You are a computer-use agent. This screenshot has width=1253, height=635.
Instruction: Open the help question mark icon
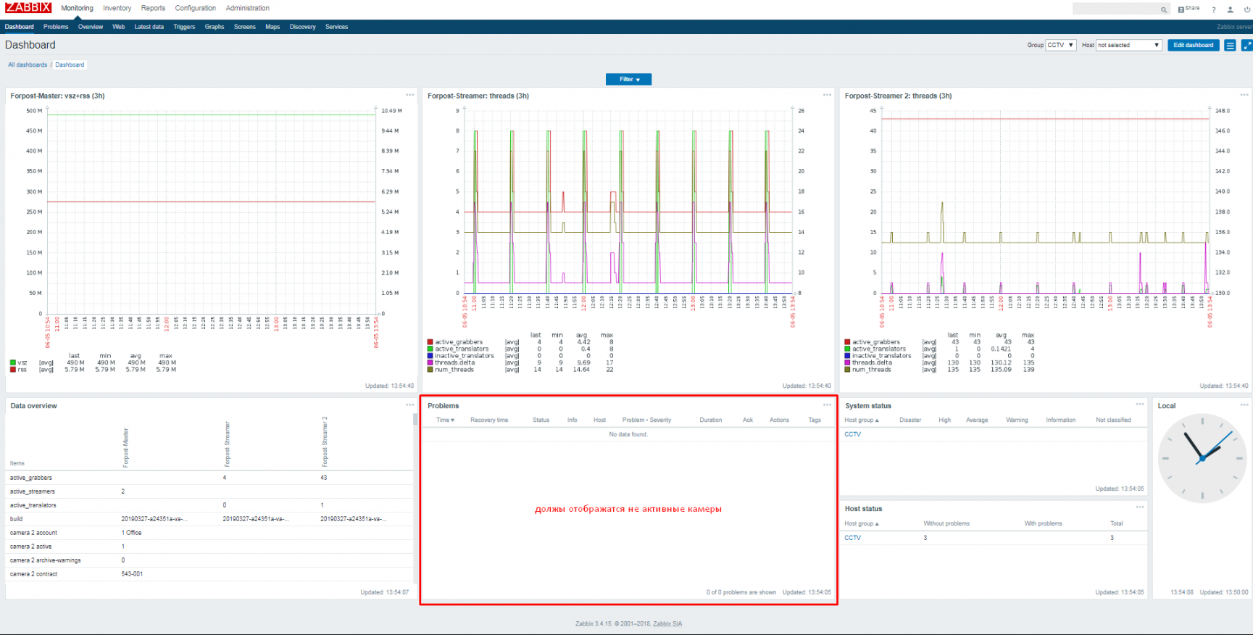(1214, 9)
